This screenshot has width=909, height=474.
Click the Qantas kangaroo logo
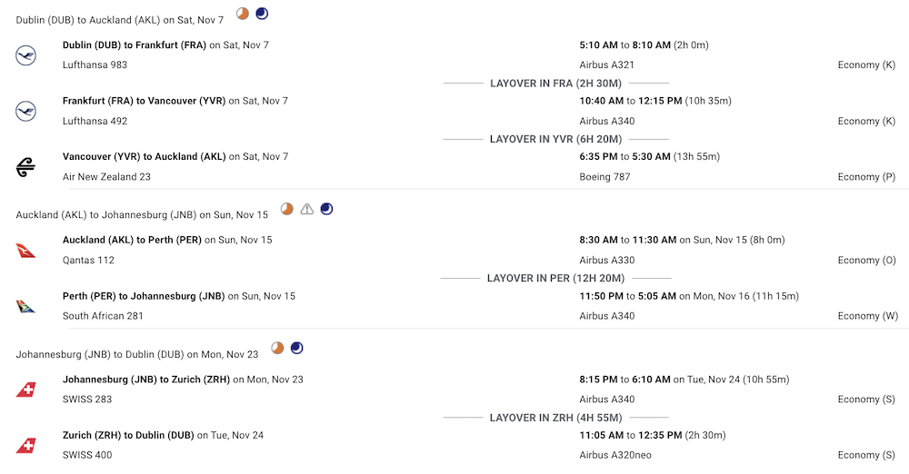point(25,251)
